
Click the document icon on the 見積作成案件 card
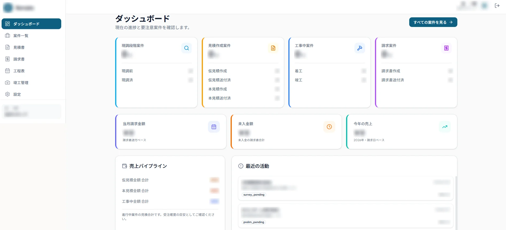pos(273,48)
